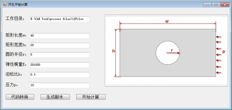Click the window title 开孔平板计算

[x=18, y=5]
